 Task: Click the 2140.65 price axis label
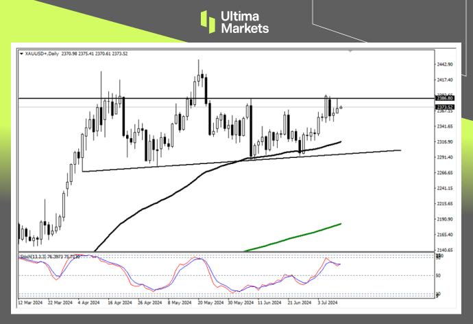point(445,251)
